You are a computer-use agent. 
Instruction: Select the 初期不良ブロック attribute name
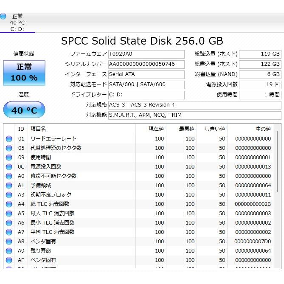pos(51,195)
